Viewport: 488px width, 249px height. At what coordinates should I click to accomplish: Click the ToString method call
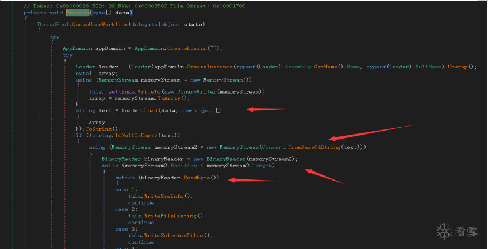(x=98, y=129)
